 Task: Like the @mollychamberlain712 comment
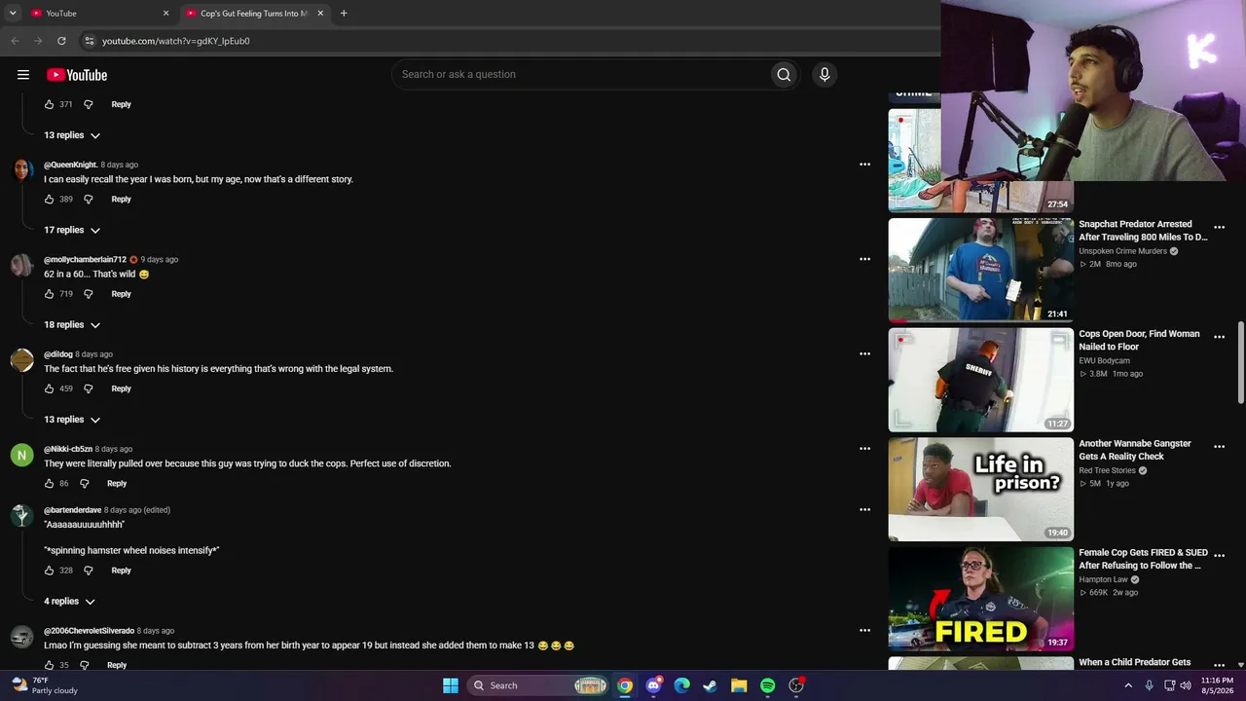point(50,294)
